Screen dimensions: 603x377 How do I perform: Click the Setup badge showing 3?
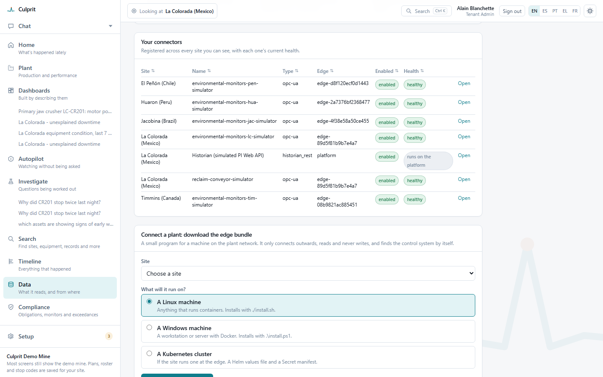click(109, 336)
